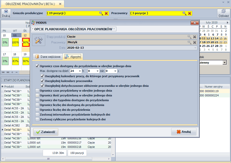
Task: Go to first period in calendar navigation
Action: tap(3, 72)
